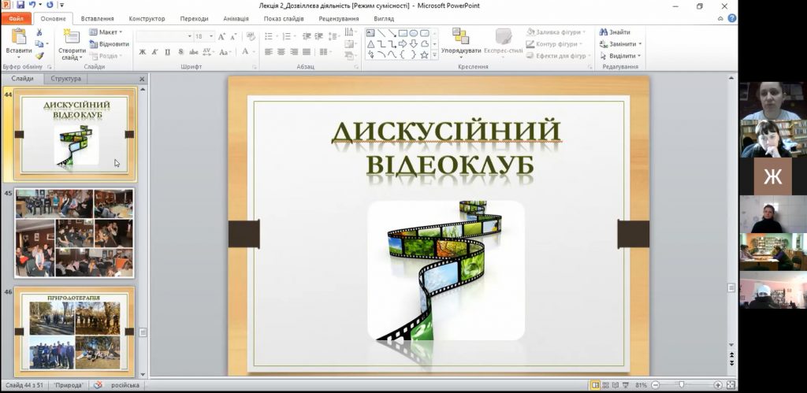807x393 pixels.
Task: Switch to the Структура pane tab
Action: point(65,79)
